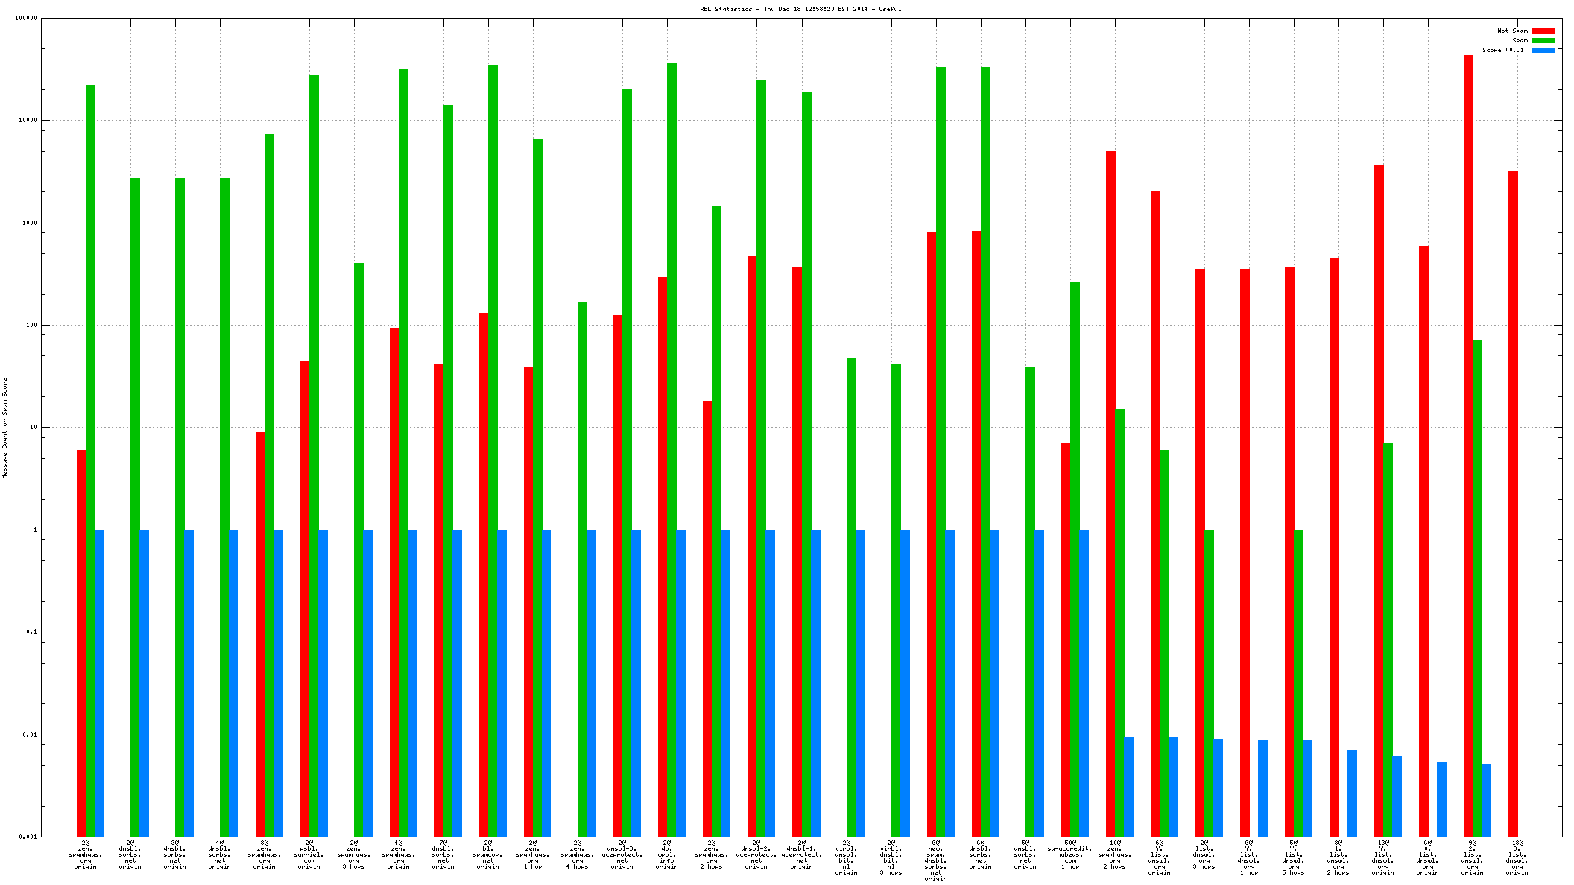Screen dimensions: 1574x885
Task: Click the 'Score (0..1)' legend label
Action: point(1504,50)
